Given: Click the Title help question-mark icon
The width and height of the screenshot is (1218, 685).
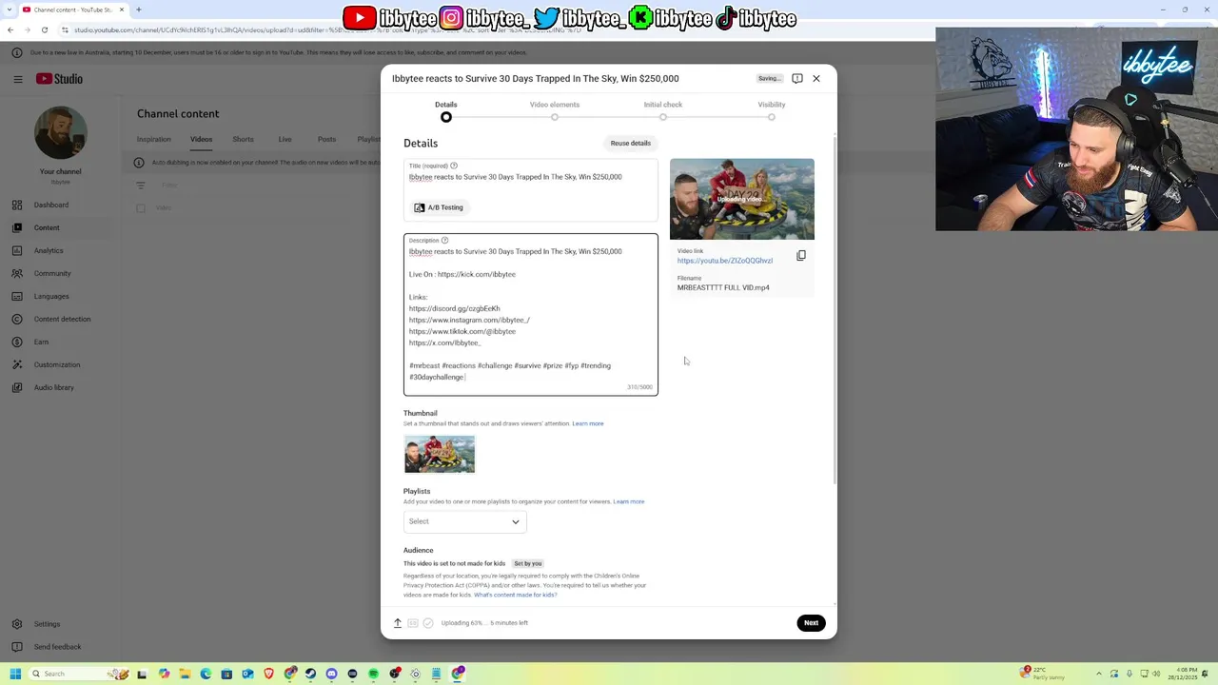Looking at the screenshot, I should click(x=454, y=166).
